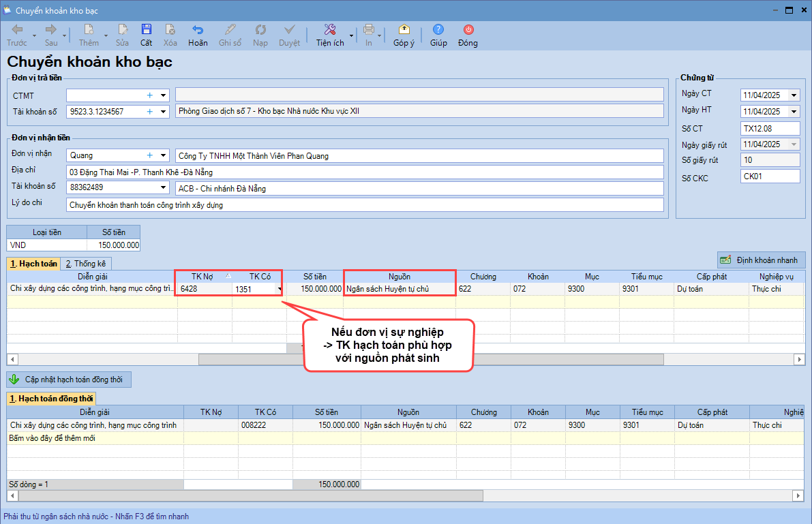
Task: Select the TK Có 008222 cell
Action: click(x=266, y=425)
